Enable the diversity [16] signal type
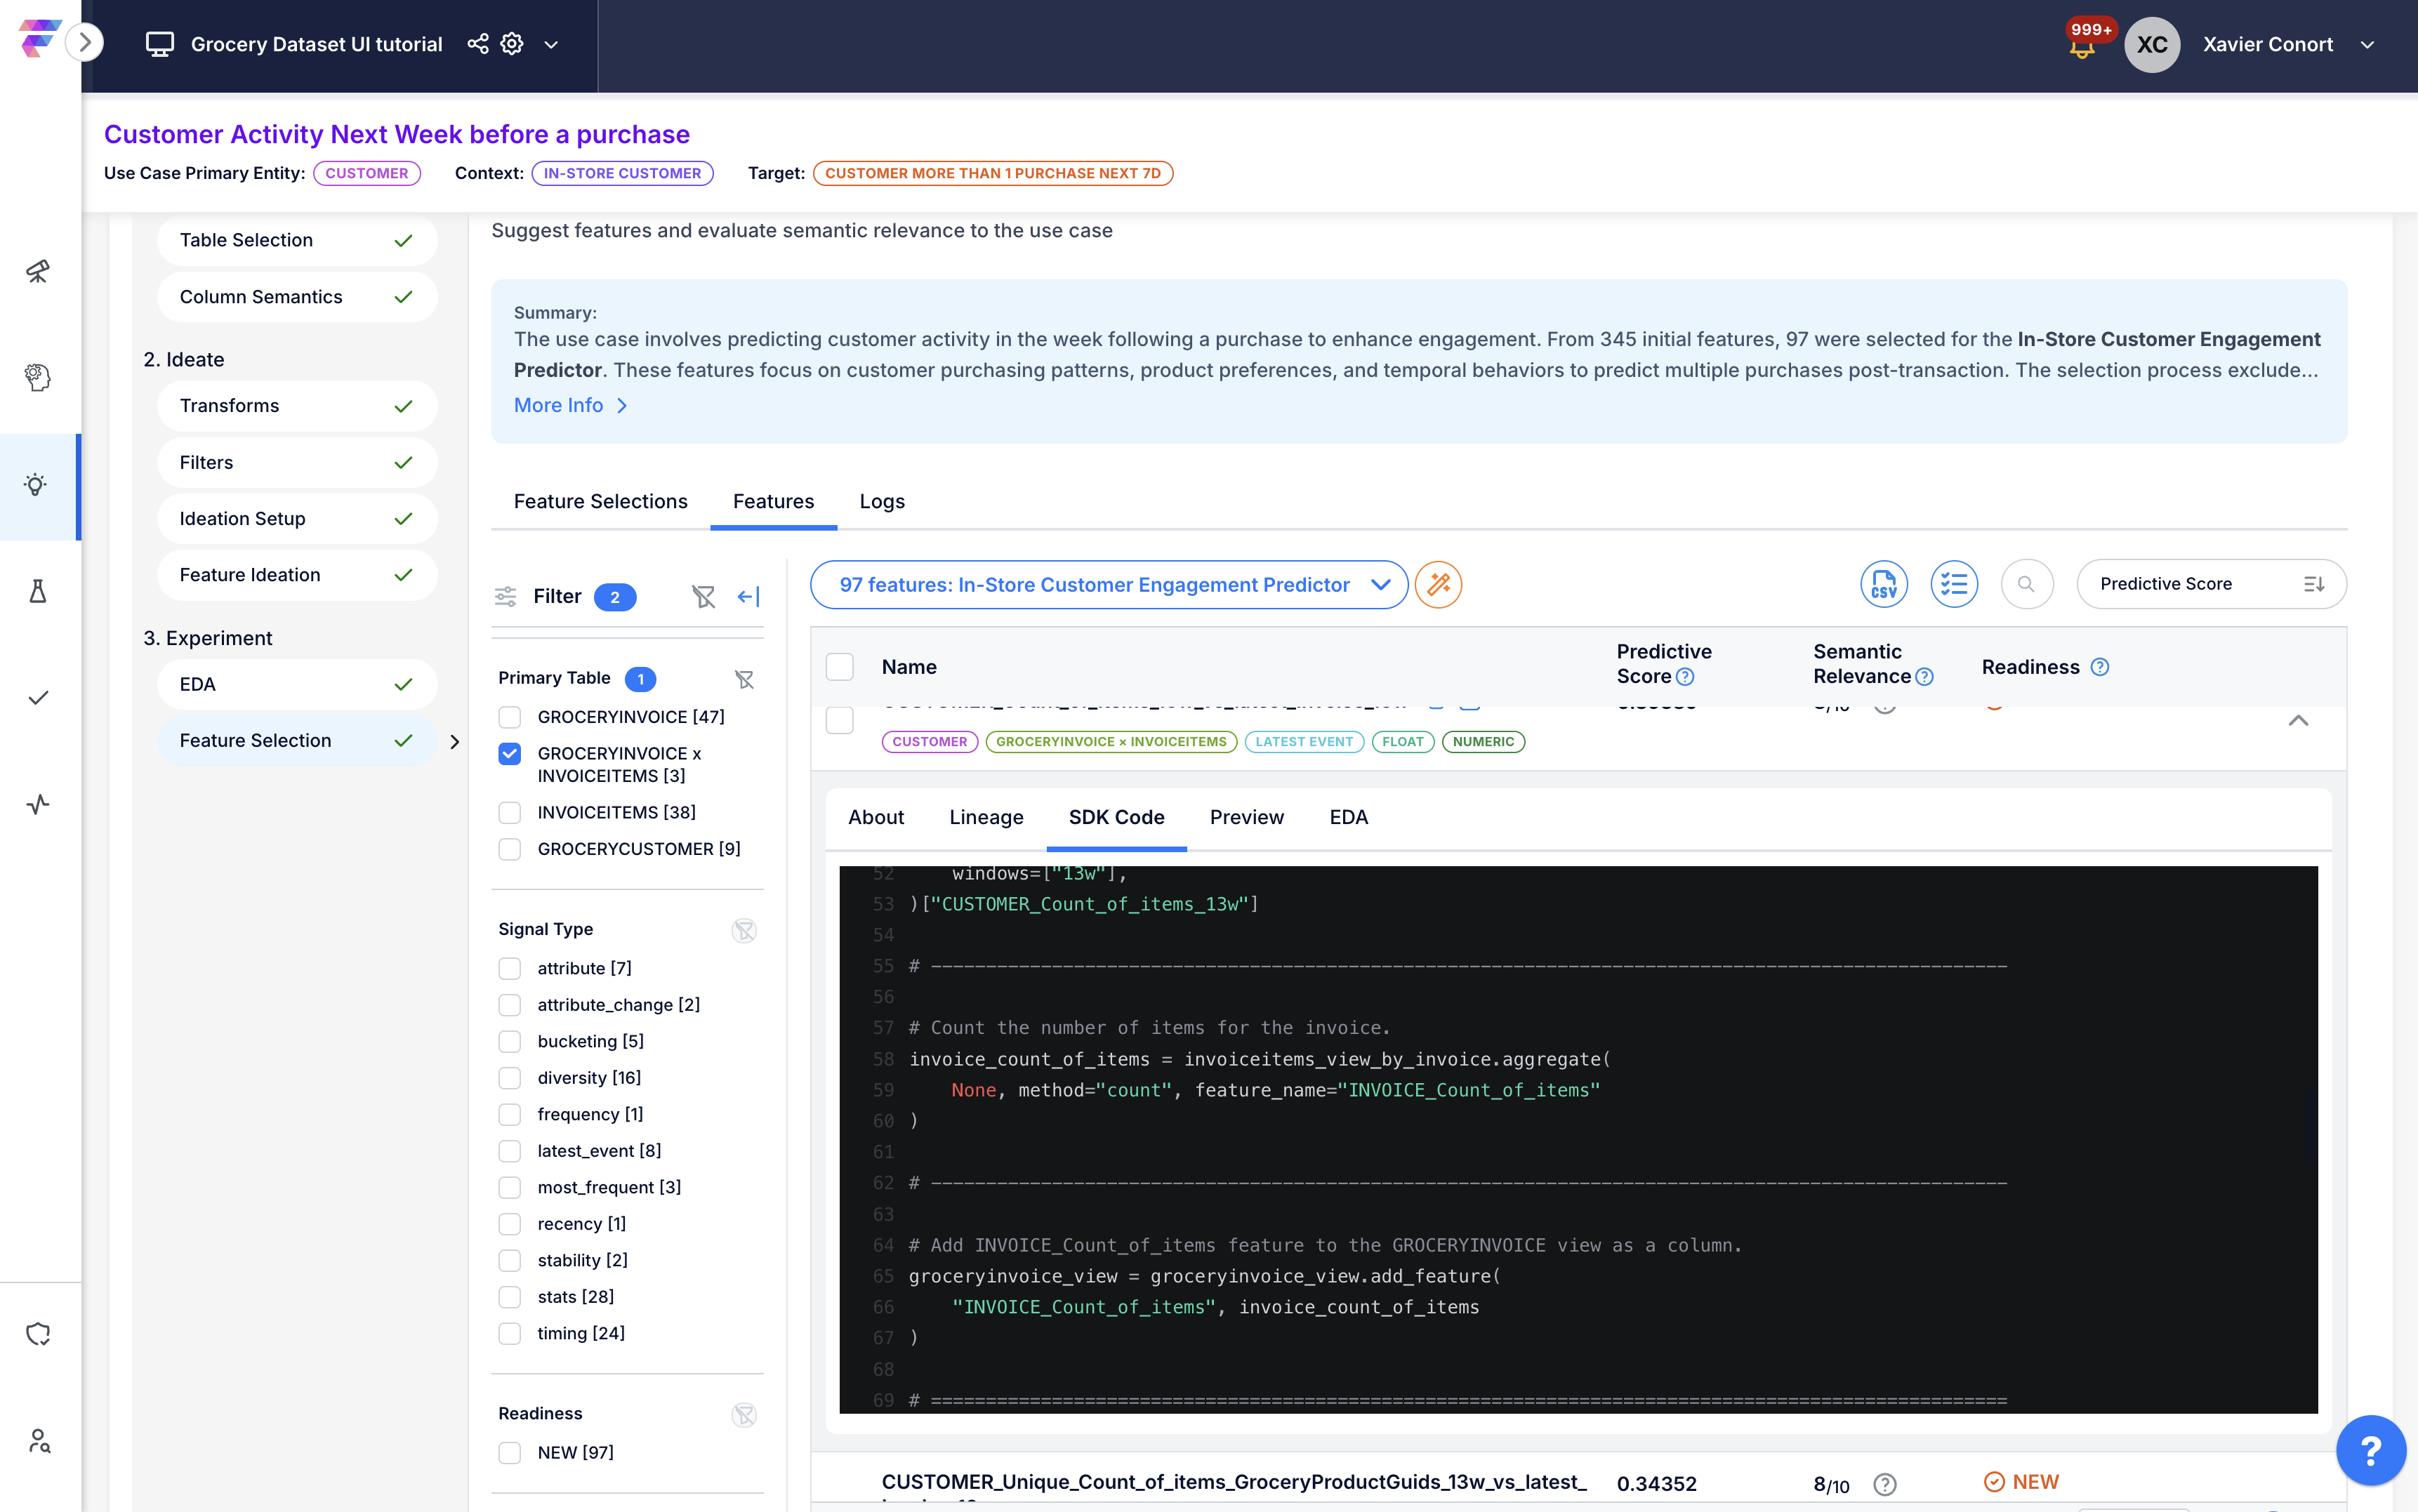Screen dimensions: 2418x1512 pyautogui.click(x=510, y=1077)
